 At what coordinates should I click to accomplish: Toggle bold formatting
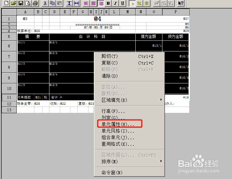[x=108, y=3]
